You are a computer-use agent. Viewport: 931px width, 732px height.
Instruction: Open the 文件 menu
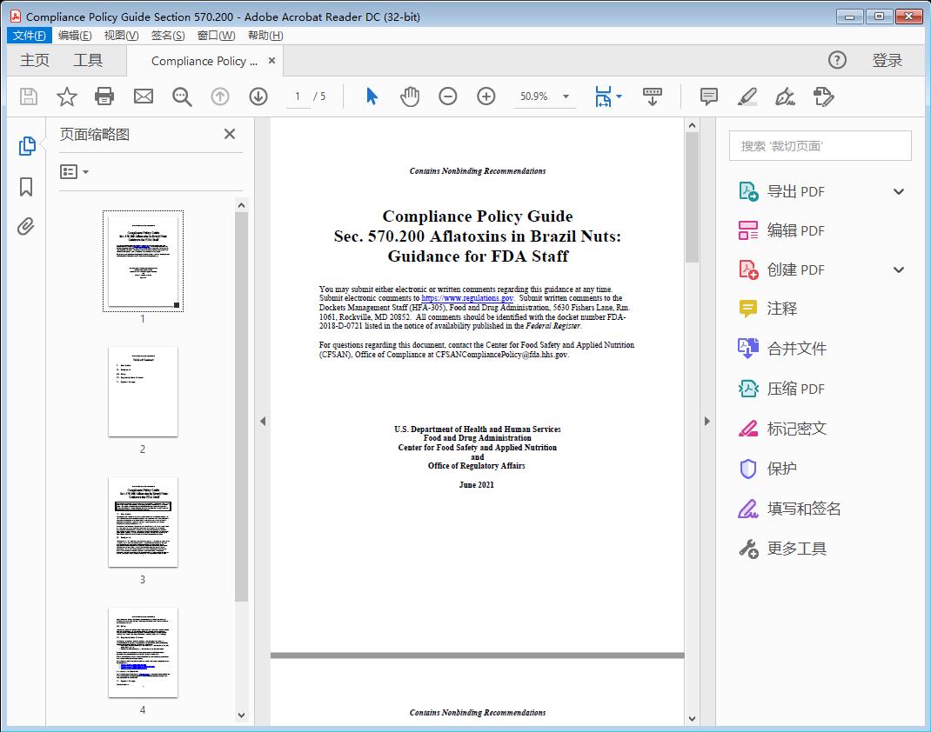[29, 35]
